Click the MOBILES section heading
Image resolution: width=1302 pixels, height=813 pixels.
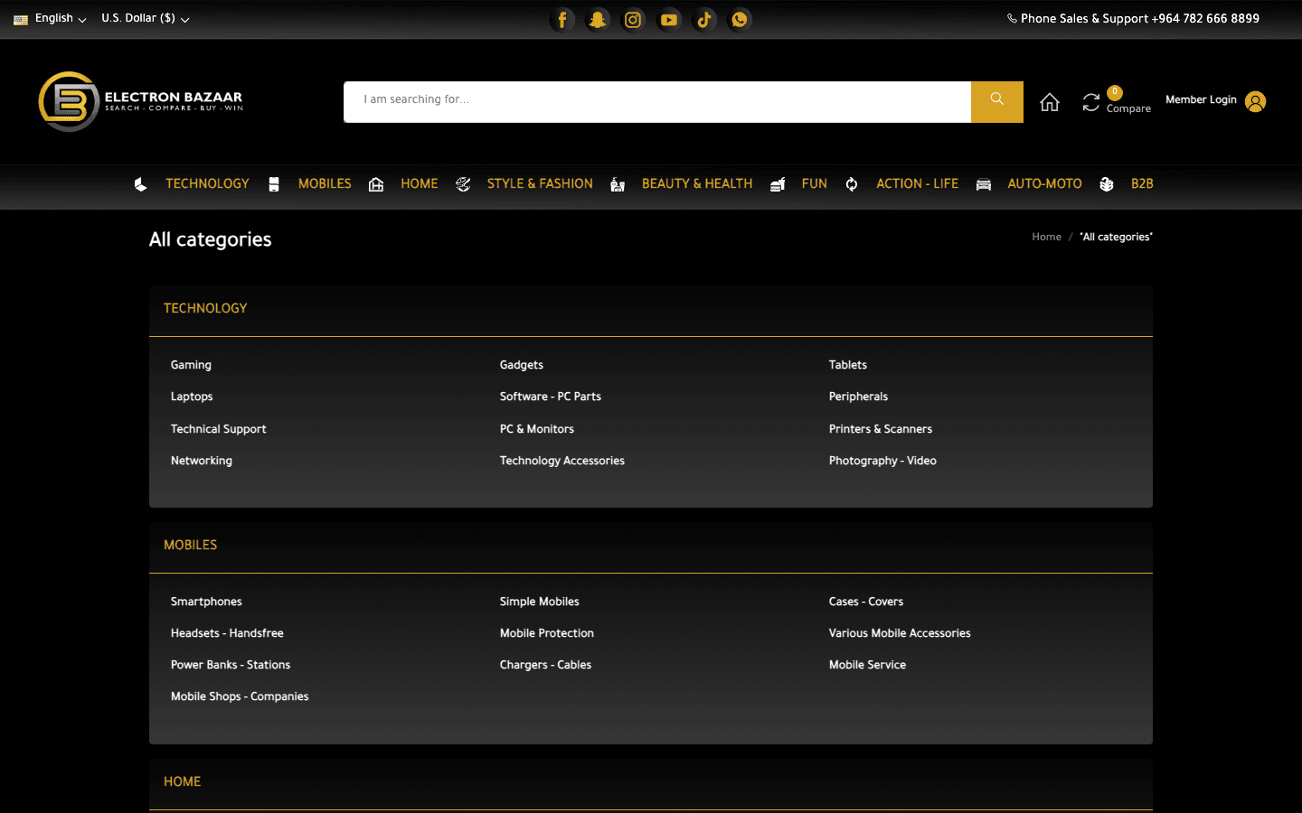coord(191,545)
